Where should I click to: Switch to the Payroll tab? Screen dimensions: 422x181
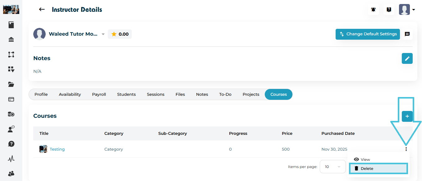click(x=99, y=95)
